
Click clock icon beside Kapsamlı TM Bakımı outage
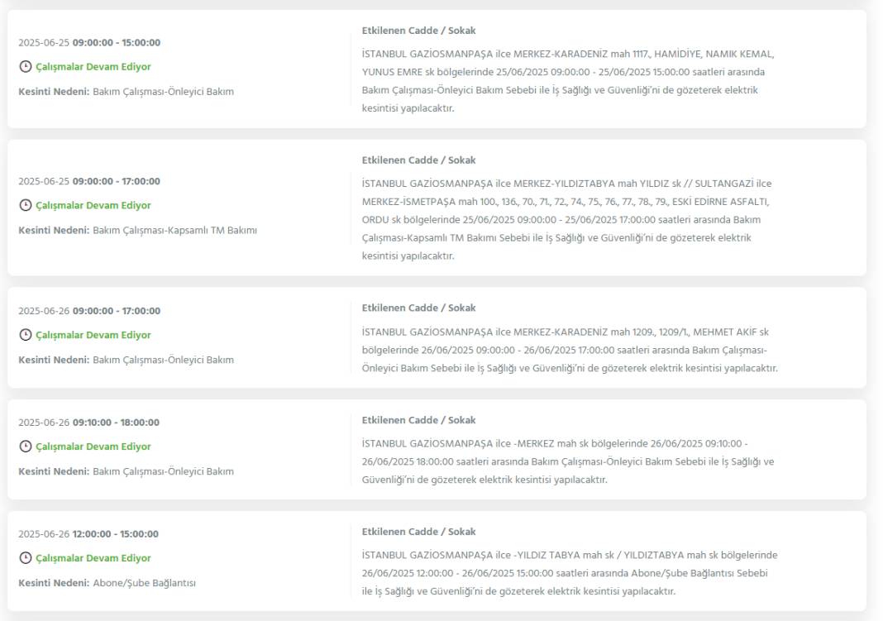click(26, 205)
